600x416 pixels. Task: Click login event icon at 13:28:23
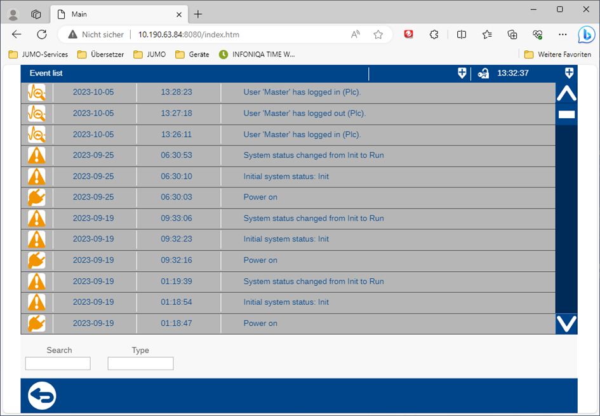[37, 93]
